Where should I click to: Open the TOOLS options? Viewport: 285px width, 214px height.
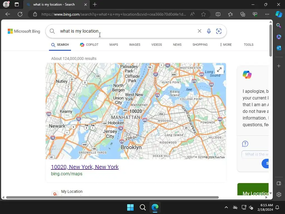pos(249,45)
